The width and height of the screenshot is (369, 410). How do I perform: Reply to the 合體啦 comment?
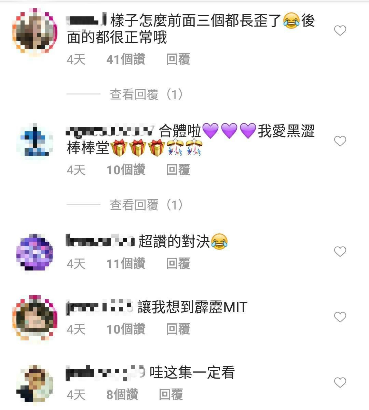click(178, 170)
